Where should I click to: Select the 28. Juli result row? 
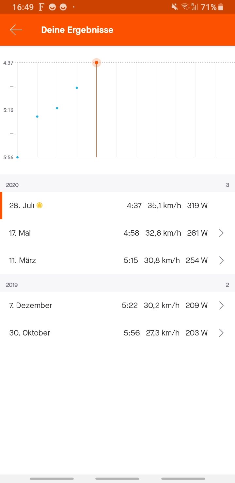point(117,206)
